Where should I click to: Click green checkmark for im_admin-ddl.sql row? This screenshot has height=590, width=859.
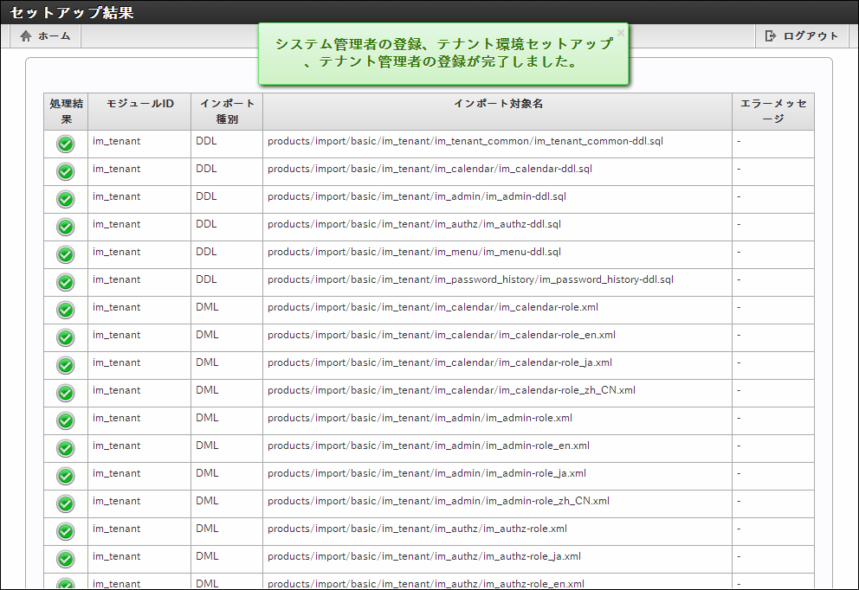pyautogui.click(x=66, y=199)
